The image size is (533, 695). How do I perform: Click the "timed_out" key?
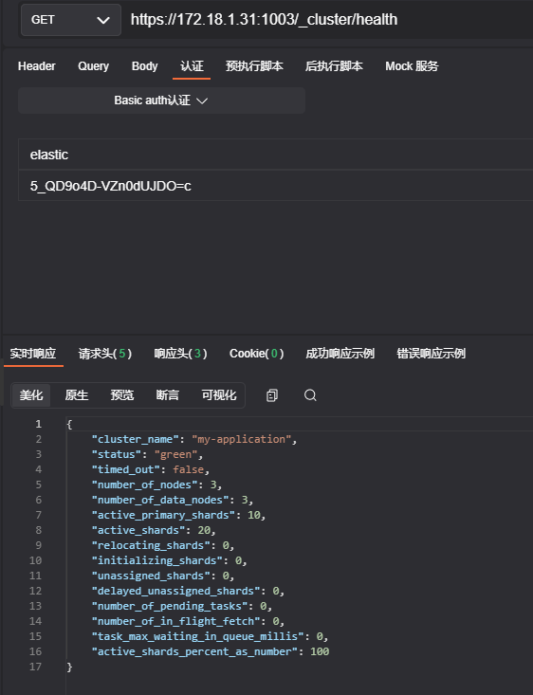(x=125, y=469)
